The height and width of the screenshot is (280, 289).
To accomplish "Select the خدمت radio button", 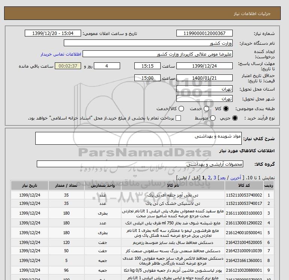I will [206, 109].
